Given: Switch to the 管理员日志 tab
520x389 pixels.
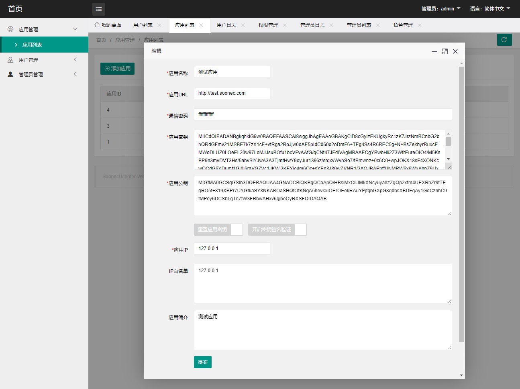Looking at the screenshot, I should coord(312,25).
